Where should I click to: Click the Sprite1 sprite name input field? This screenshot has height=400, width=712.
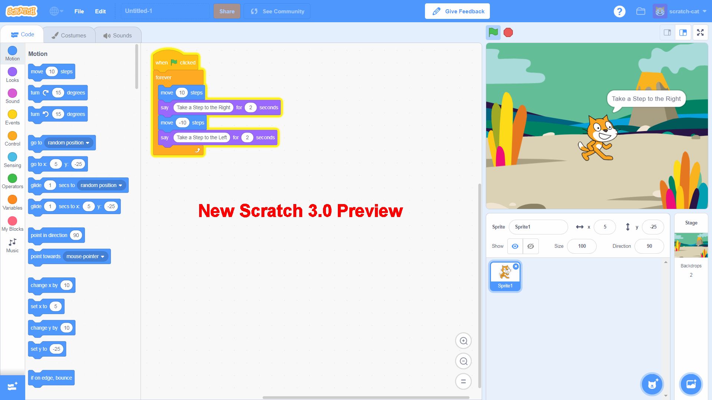(538, 227)
